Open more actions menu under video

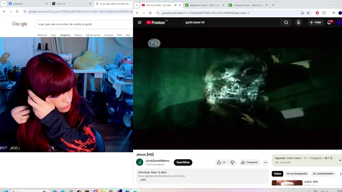pyautogui.click(x=265, y=162)
